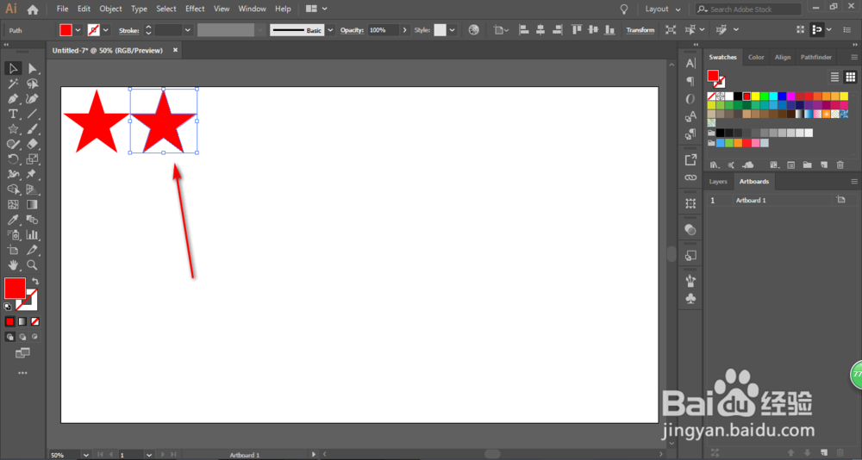Choose the Blend tool

[33, 220]
